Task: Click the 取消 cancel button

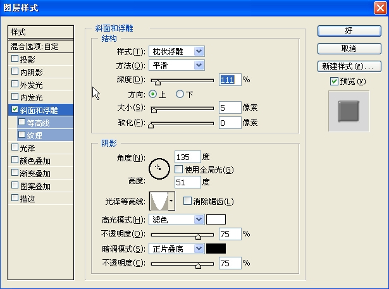Action: [349, 49]
